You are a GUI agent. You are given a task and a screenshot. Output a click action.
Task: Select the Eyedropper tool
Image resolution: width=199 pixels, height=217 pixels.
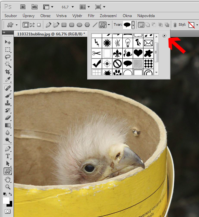point(8,79)
